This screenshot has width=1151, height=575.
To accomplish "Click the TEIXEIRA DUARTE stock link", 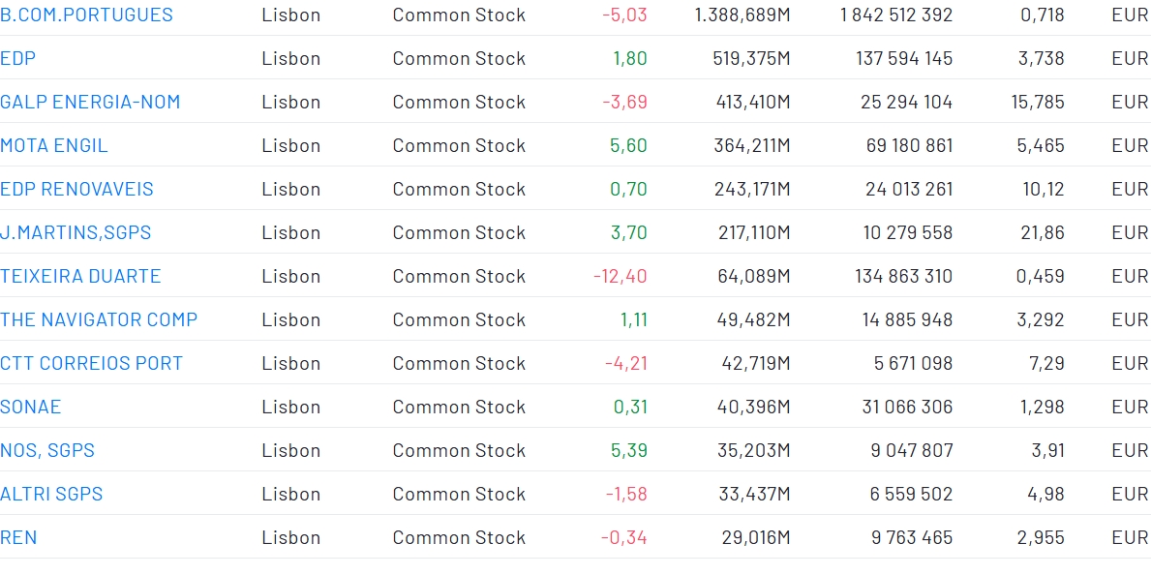I will pyautogui.click(x=80, y=277).
